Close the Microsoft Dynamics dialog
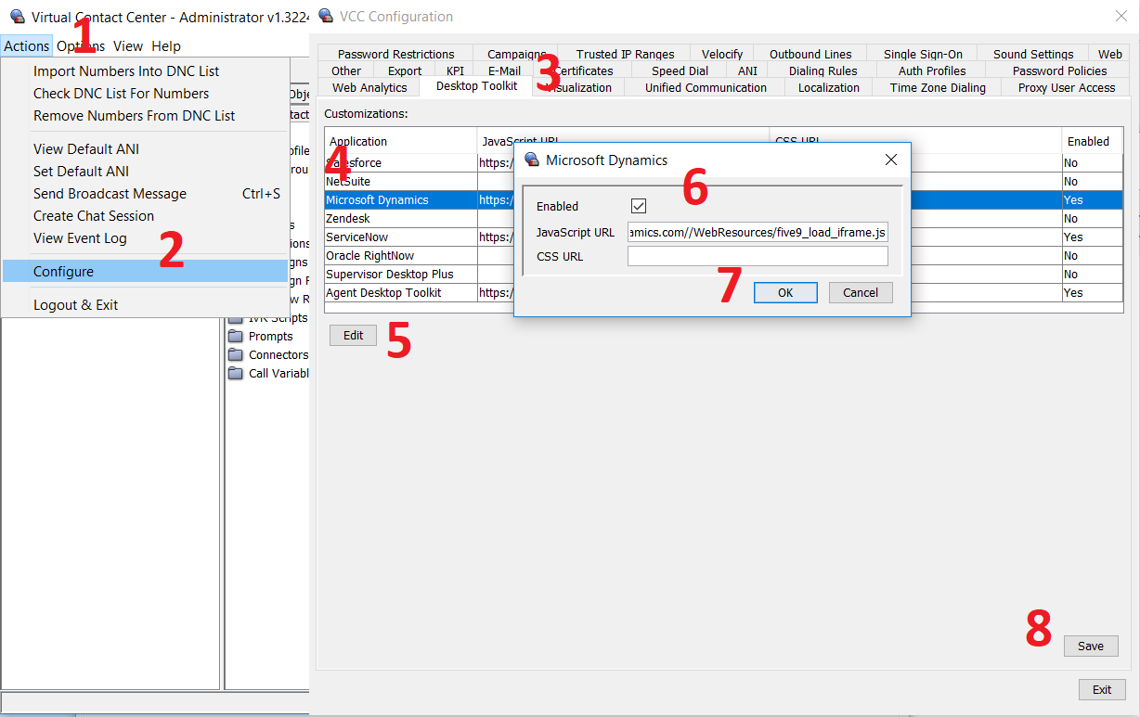1140x717 pixels. point(891,160)
